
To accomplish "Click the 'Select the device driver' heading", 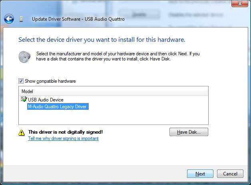I will [x=102, y=40].
